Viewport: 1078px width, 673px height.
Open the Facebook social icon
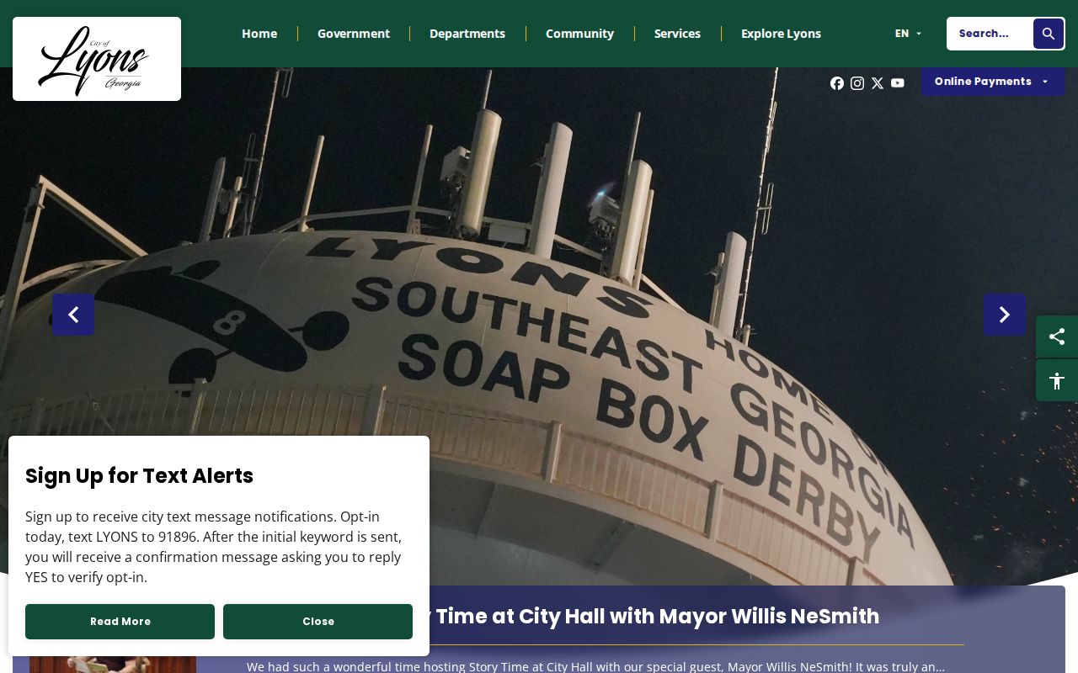tap(837, 82)
